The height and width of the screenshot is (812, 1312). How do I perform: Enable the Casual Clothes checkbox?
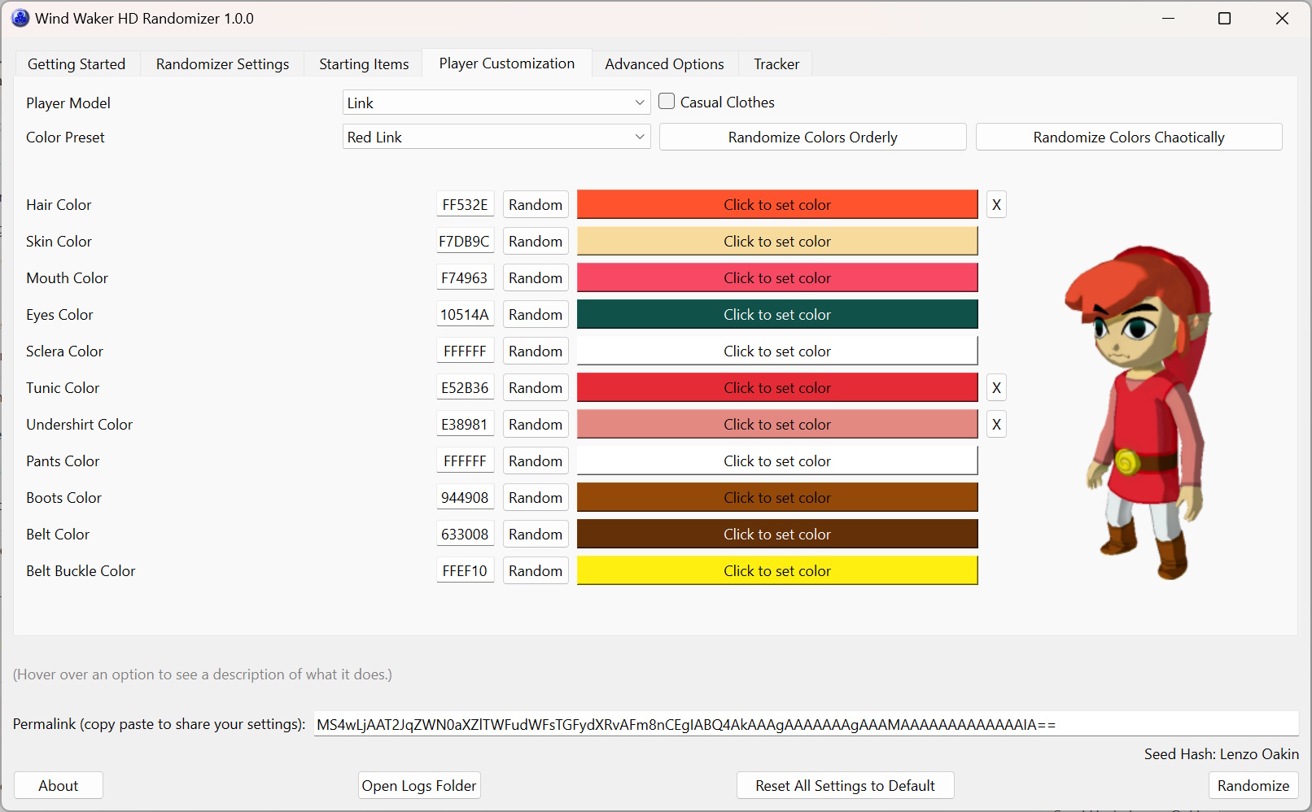coord(667,102)
